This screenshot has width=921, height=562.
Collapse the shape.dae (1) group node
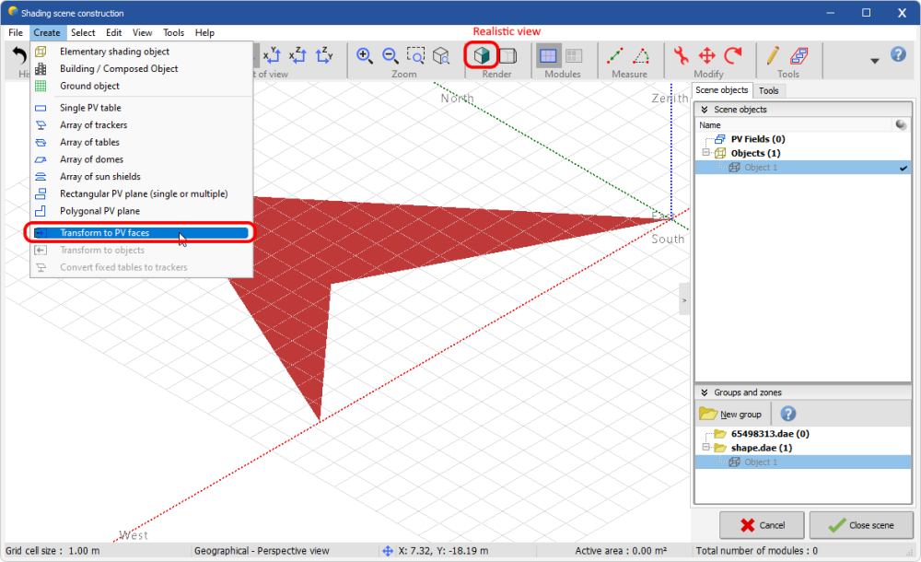[x=706, y=448]
